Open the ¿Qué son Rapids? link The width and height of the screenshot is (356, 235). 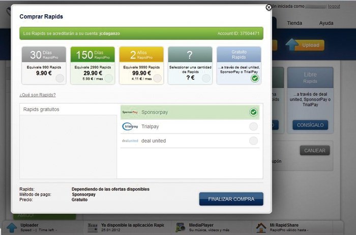[38, 95]
